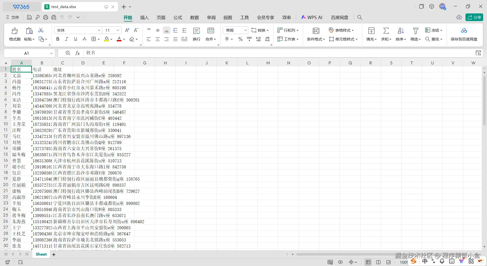Click the Share (分享) button
487x266 pixels.
[474, 17]
